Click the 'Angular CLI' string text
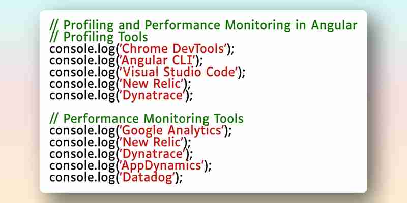The image size is (407, 203). click(158, 60)
